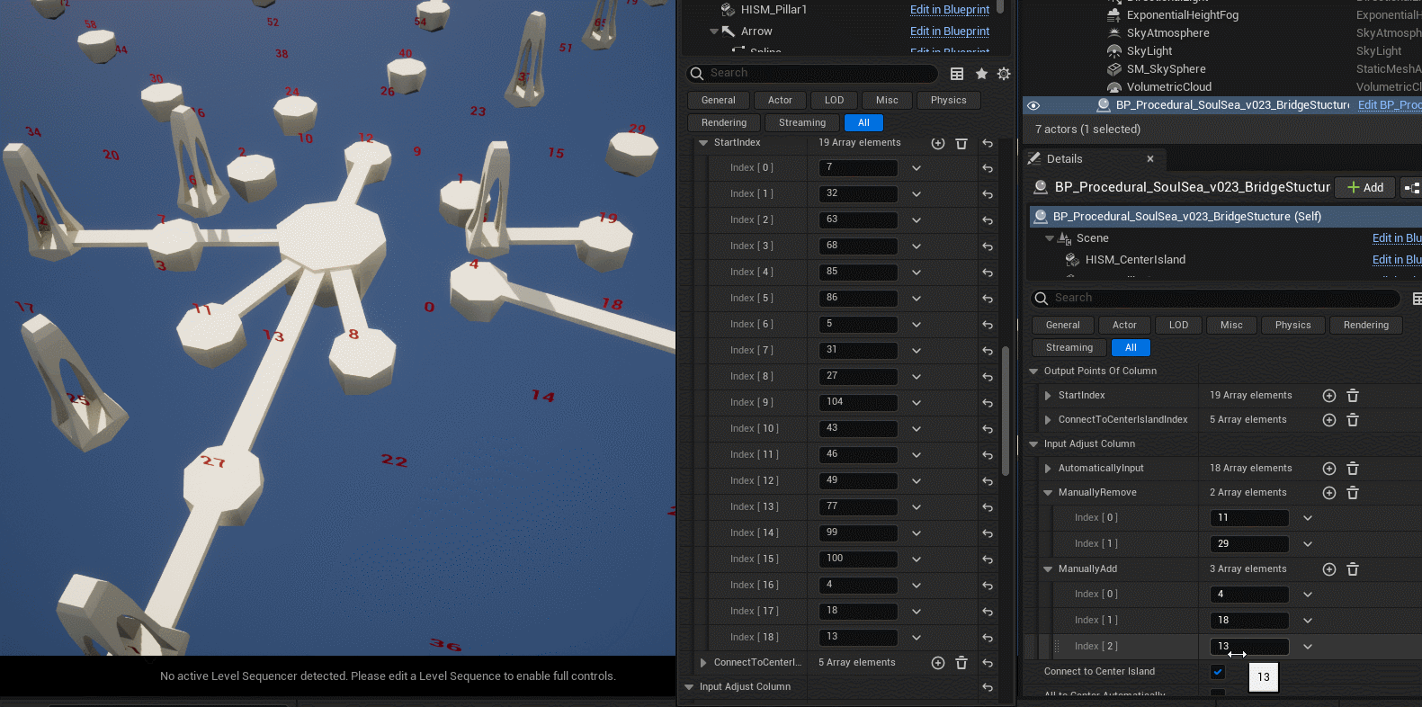Viewport: 1422px width, 707px height.
Task: Filter by Streaming in right Details panel
Action: 1069,348
